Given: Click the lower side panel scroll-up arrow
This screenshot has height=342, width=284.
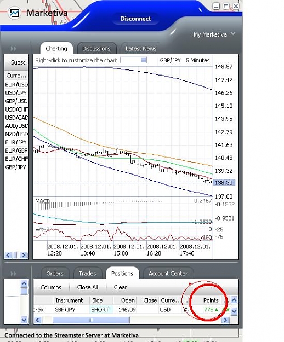Looking at the screenshot, I should pos(24,283).
